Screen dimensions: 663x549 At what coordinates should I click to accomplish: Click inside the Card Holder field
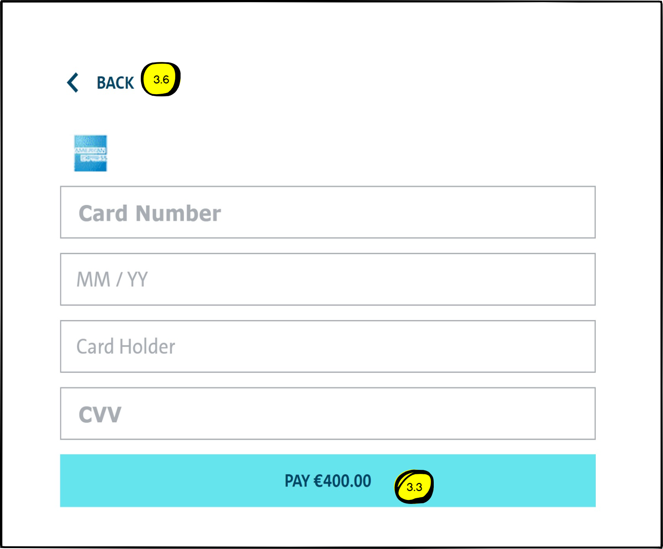328,347
